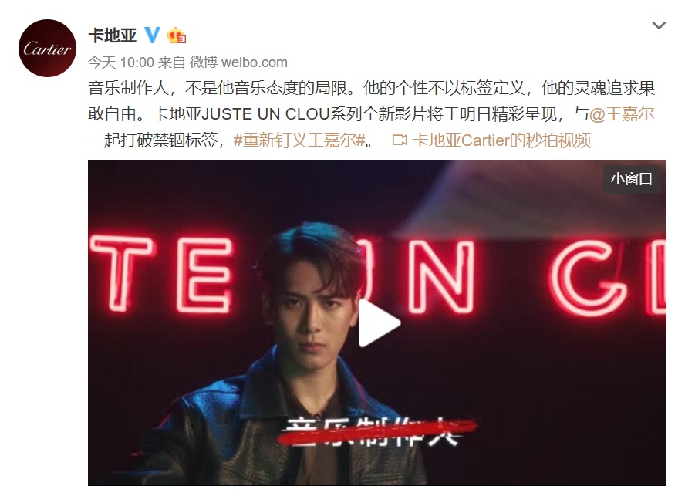
Task: Click the video camera icon before Cartier video link
Action: pyautogui.click(x=400, y=140)
